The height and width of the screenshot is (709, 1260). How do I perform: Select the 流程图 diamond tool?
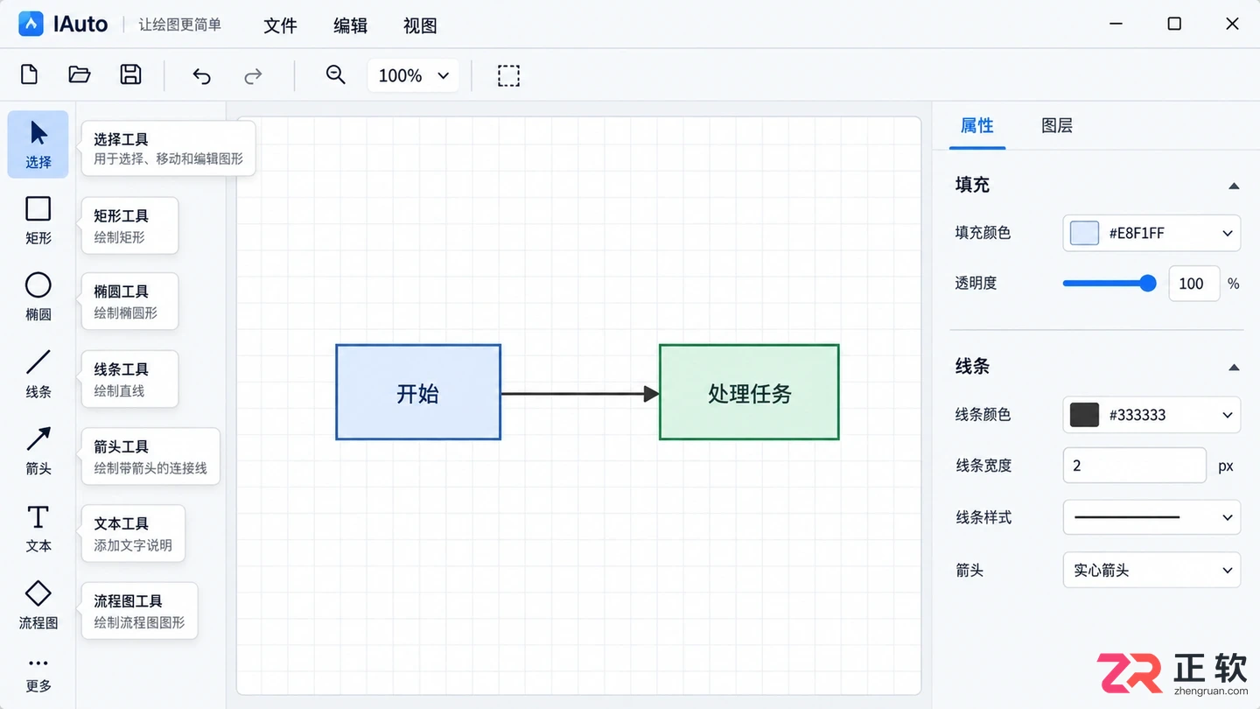[x=38, y=605]
